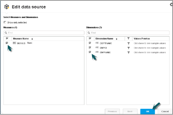Screen dimensions: 173x115
Task: Uncheck the DEPTNAME dimension checkbox
Action: pos(90,43)
